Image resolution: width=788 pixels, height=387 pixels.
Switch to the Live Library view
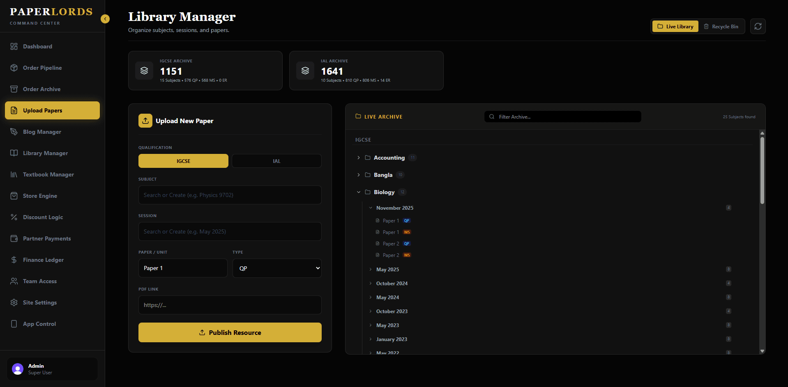(675, 26)
